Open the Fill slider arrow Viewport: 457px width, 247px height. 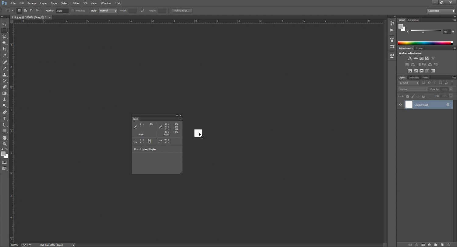coord(451,96)
